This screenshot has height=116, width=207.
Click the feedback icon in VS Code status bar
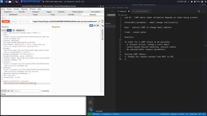pos(200,114)
